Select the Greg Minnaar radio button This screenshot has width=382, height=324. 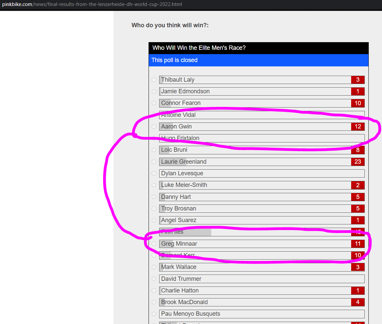coord(154,244)
